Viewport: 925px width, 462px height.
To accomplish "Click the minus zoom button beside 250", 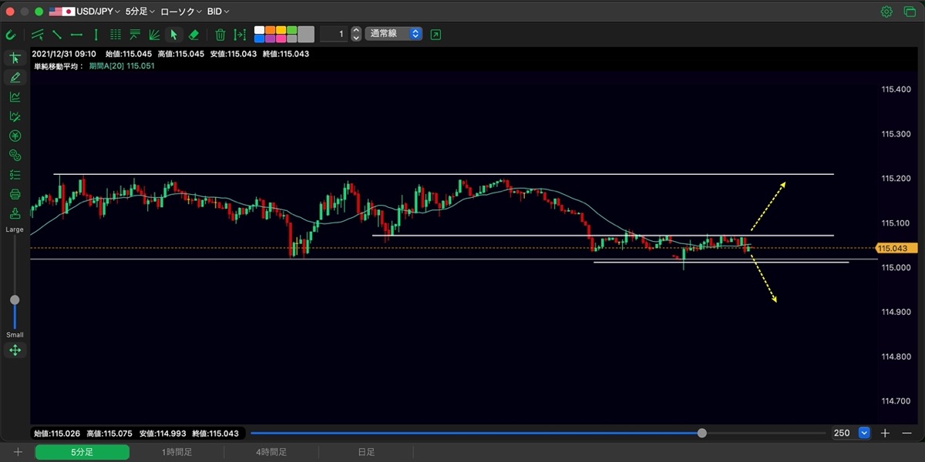I will coord(906,433).
